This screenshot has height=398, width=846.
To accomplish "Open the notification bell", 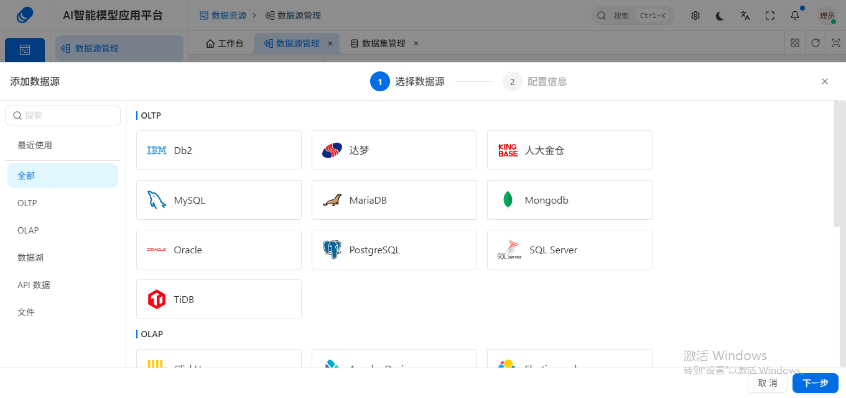I will [795, 16].
